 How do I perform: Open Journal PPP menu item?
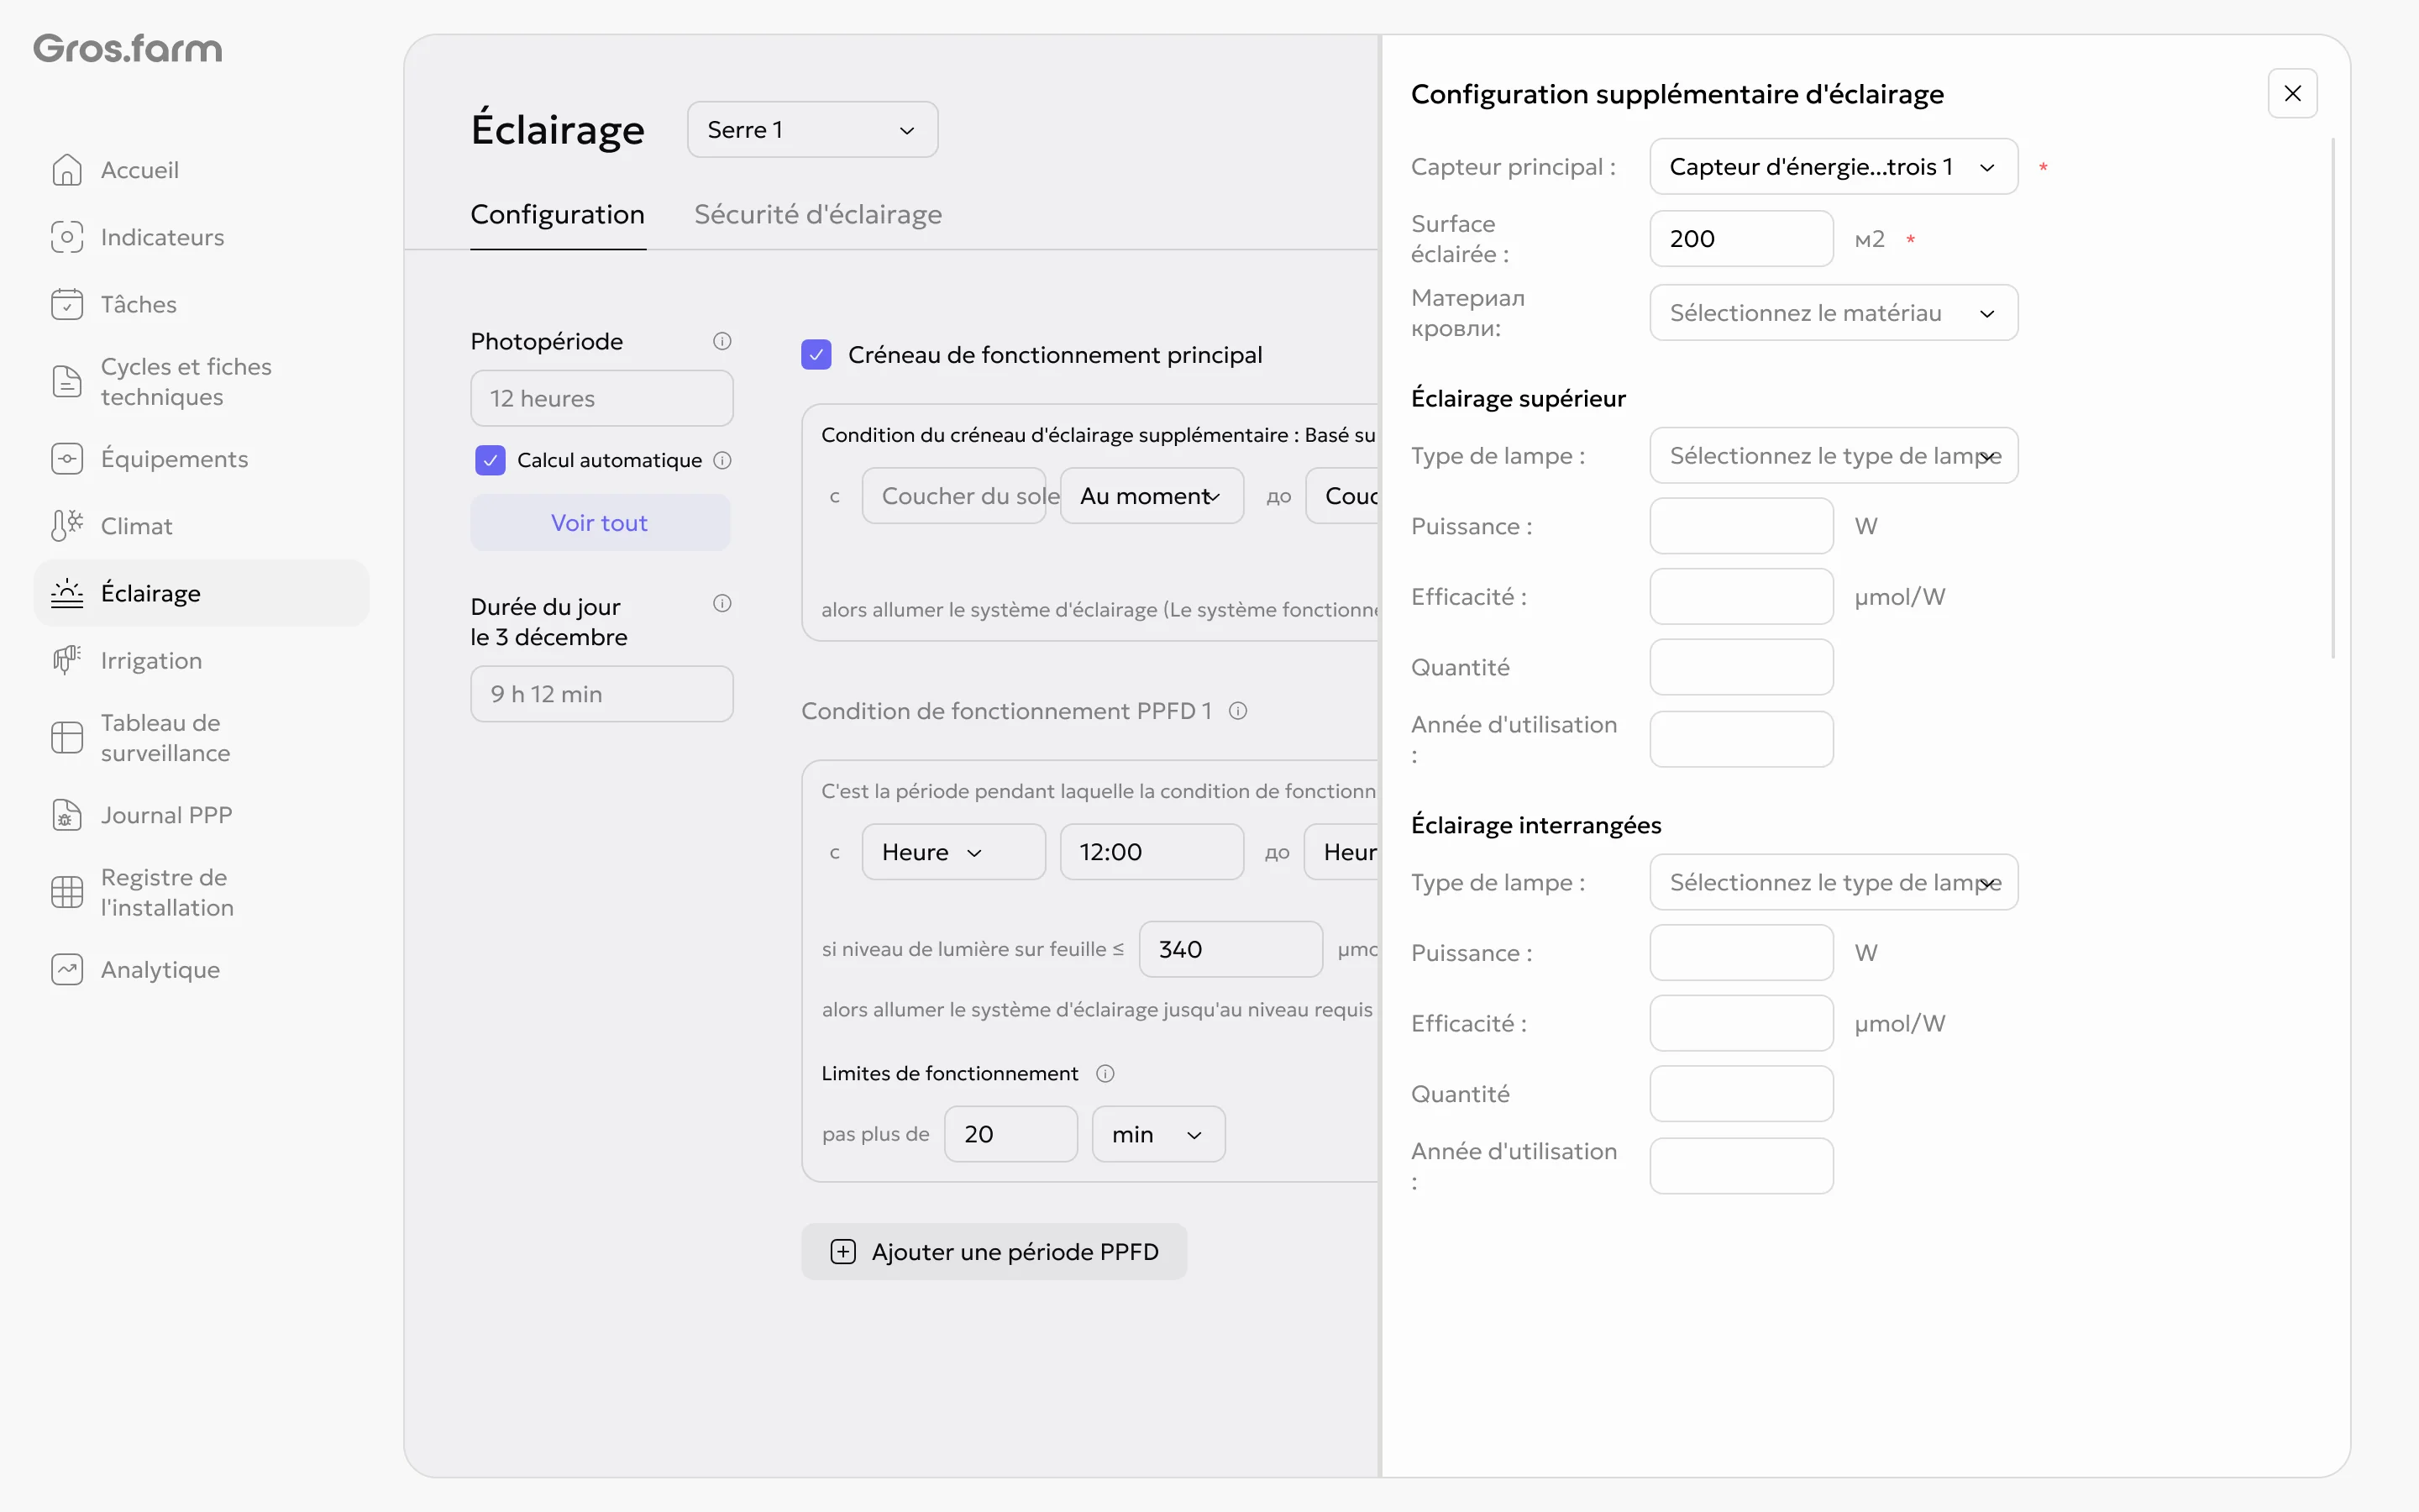201,815
